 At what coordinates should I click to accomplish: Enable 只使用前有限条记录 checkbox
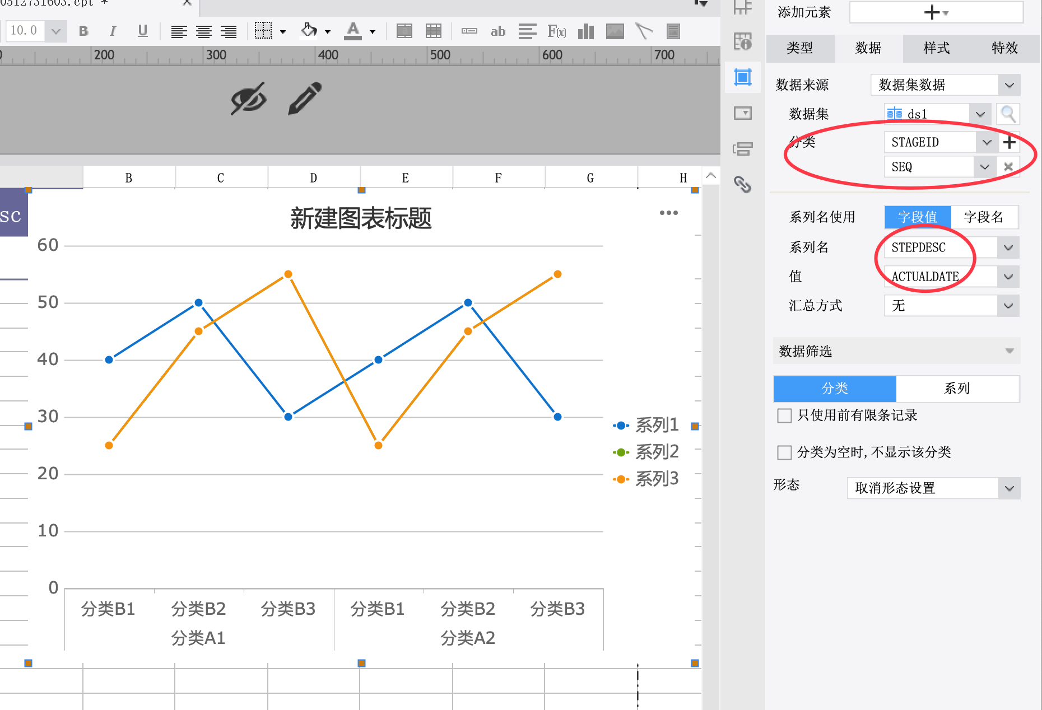click(785, 415)
